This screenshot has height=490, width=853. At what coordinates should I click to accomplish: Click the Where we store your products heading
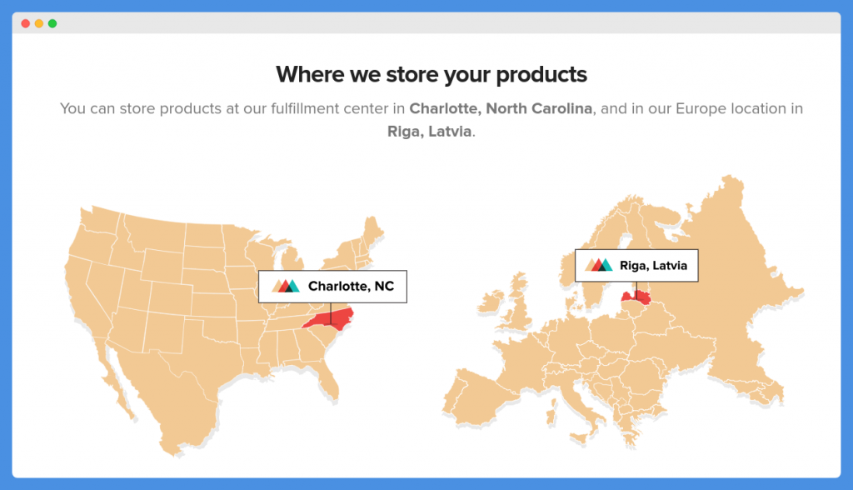[431, 75]
